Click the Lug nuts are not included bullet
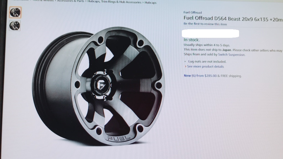The width and height of the screenshot is (283, 159). 207,62
